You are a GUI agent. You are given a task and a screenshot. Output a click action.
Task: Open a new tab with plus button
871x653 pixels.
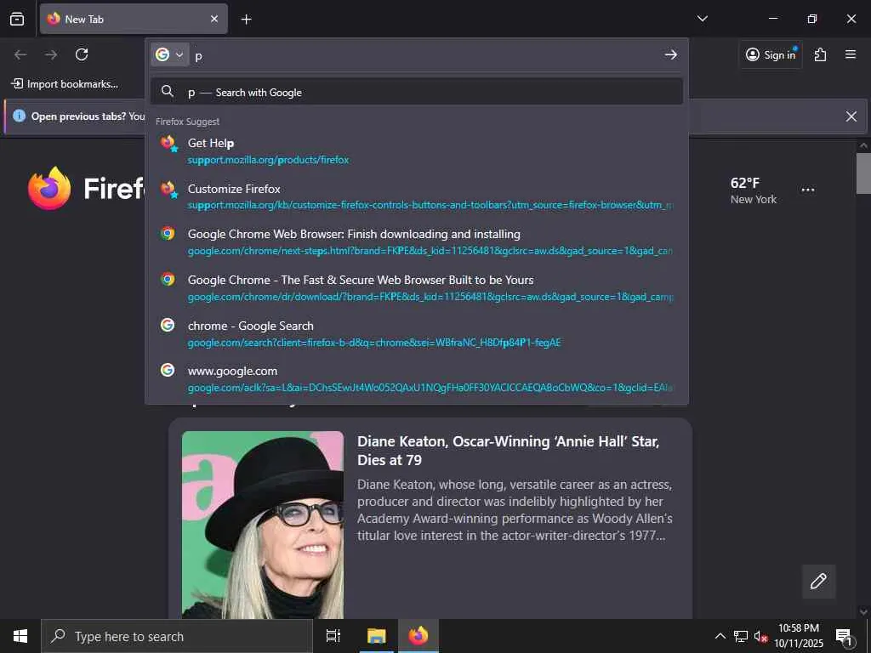tap(246, 20)
